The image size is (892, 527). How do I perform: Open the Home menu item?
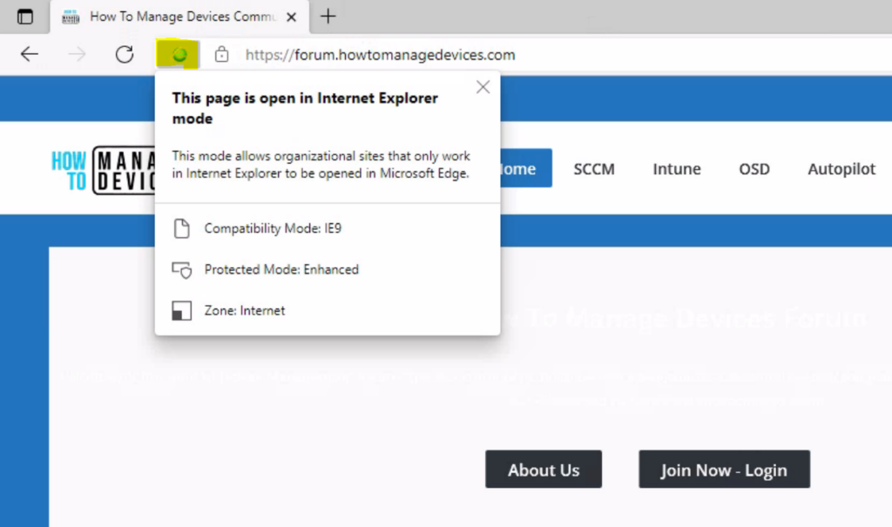coord(525,168)
